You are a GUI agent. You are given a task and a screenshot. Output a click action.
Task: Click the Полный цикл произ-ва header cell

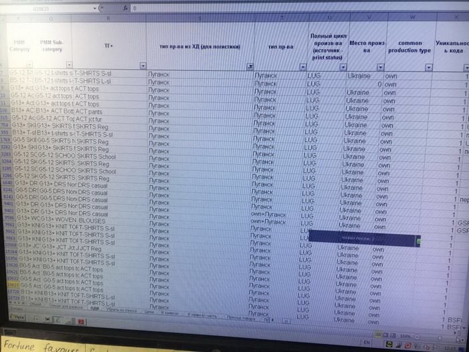(x=327, y=44)
